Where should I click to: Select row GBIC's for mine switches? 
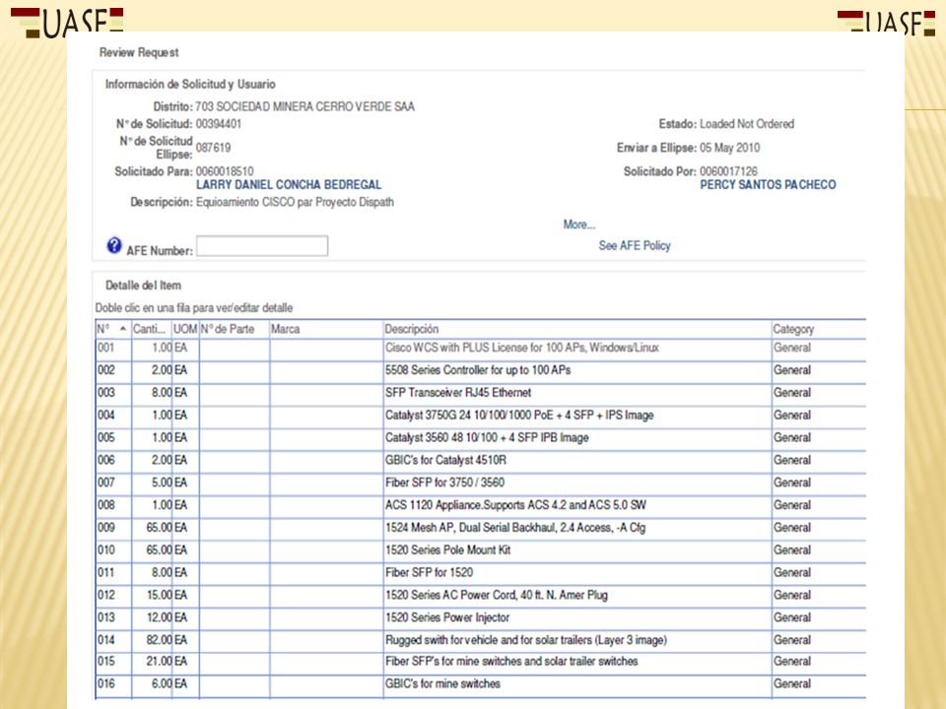coord(481,684)
